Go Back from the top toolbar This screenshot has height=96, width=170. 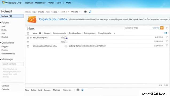click(28, 12)
